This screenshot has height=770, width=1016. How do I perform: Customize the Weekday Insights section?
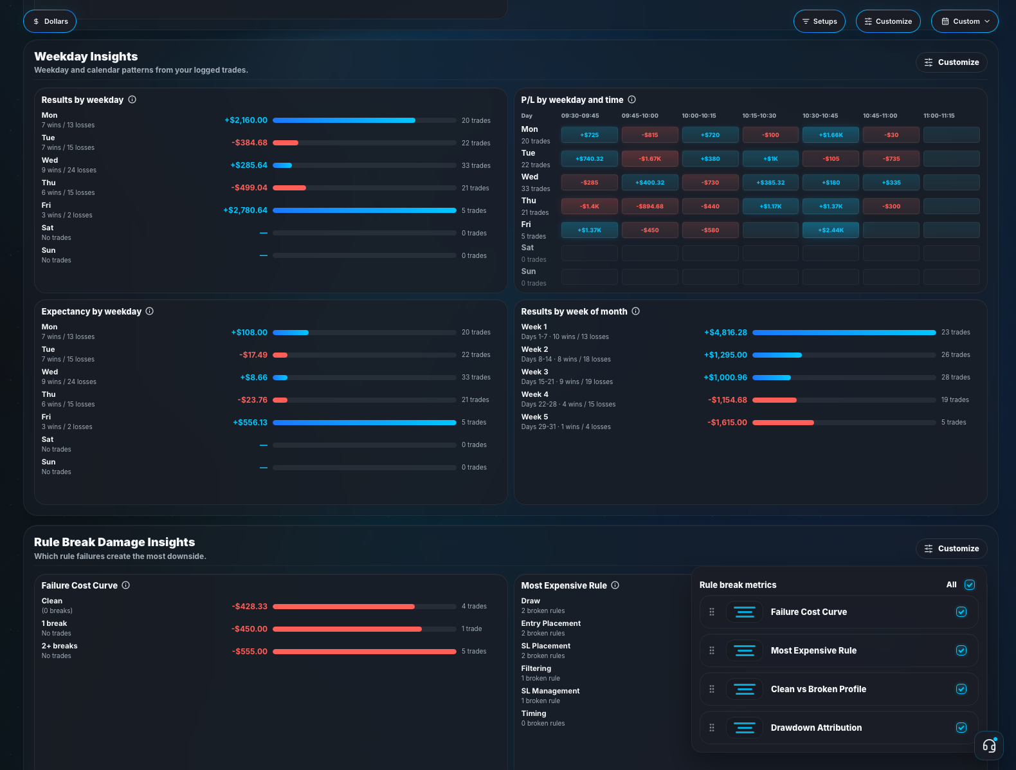point(952,62)
